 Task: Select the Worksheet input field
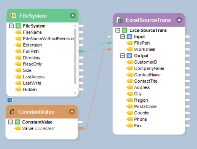pos(144,50)
